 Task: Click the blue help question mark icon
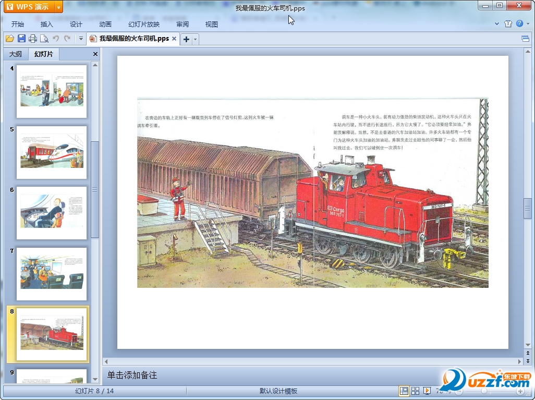pos(520,23)
